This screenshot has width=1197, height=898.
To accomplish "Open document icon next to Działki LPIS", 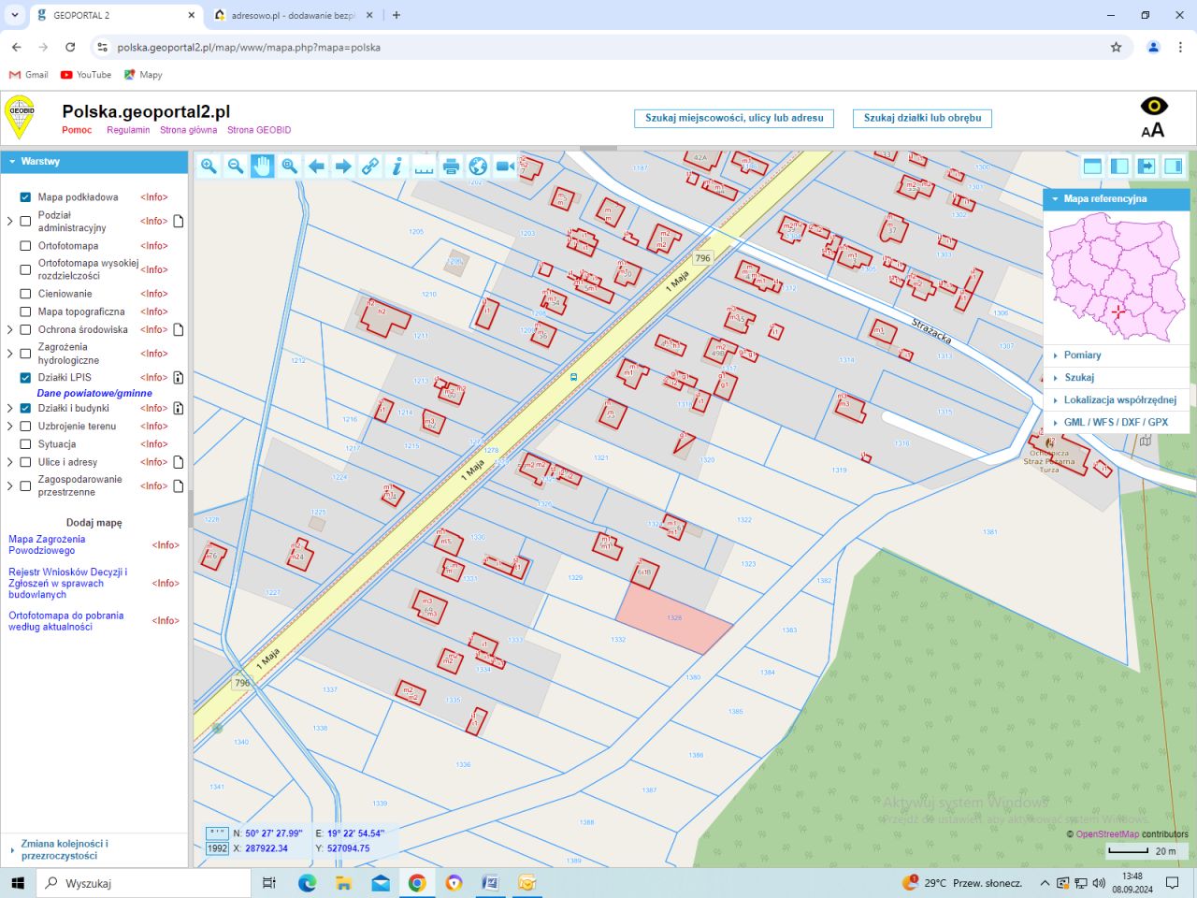I will (x=178, y=378).
